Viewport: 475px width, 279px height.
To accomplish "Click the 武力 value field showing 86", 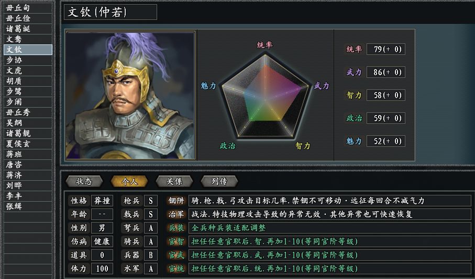I will [x=385, y=72].
